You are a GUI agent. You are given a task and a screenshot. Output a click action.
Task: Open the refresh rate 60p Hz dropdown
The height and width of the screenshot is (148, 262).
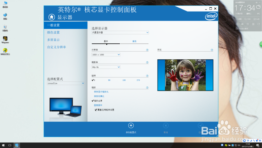pos(106,67)
